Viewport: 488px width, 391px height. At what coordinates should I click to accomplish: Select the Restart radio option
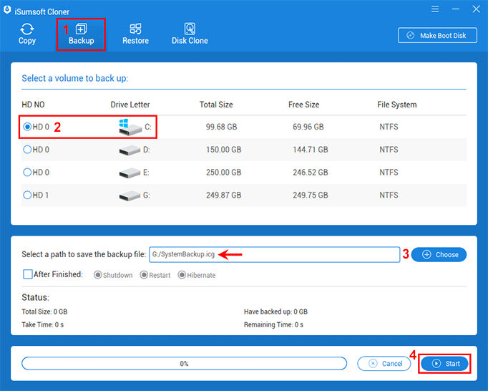(x=144, y=275)
